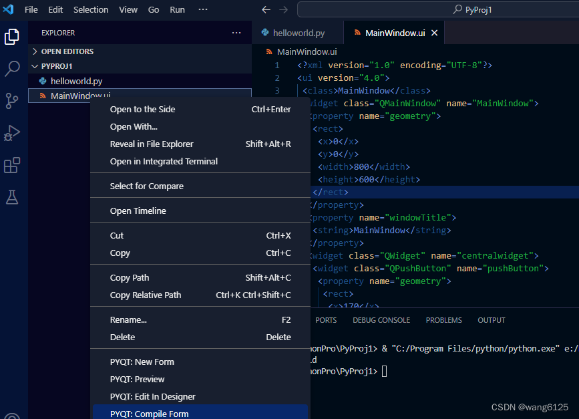Open the Run menu
579x419 pixels.
(177, 9)
